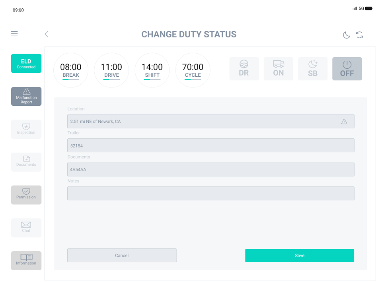
Task: Open the Permission section
Action: (26, 195)
